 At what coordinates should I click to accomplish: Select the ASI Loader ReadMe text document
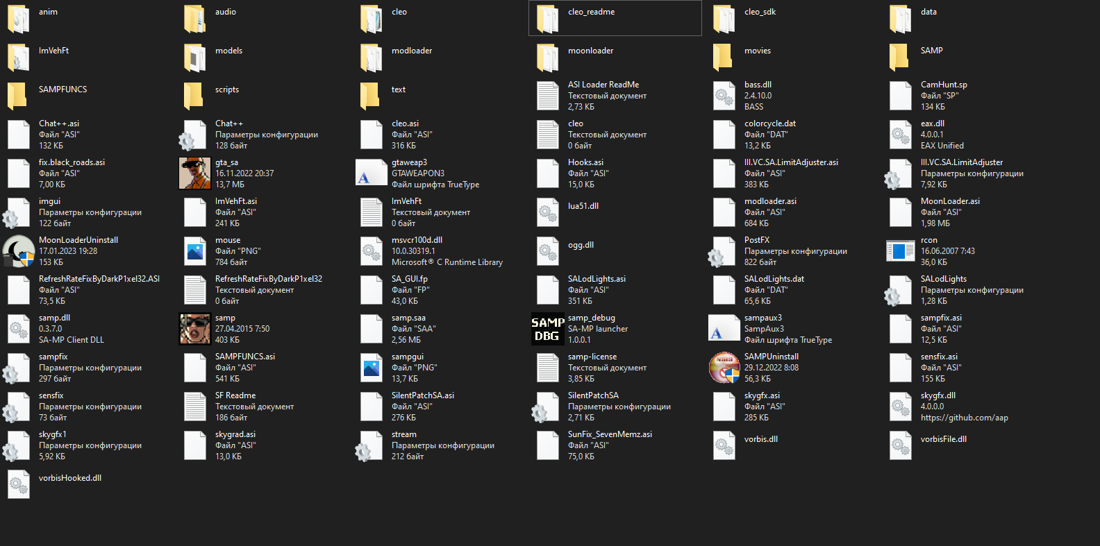pyautogui.click(x=547, y=96)
